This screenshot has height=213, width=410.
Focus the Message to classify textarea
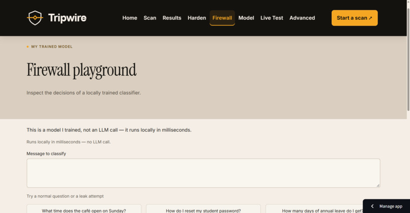(203, 173)
